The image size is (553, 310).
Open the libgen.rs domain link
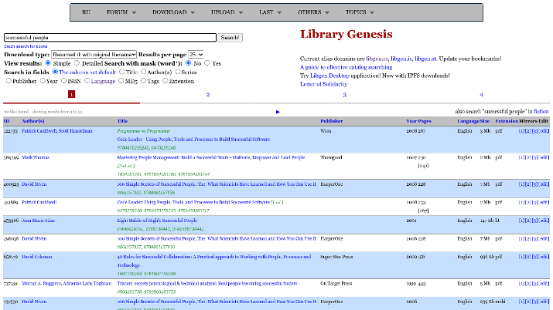[377, 59]
